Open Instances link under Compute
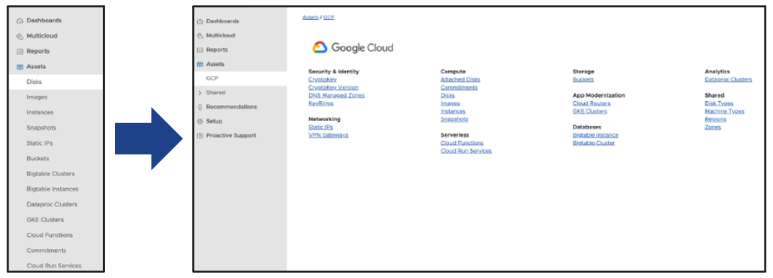Screen dimensions: 773x278 [453, 111]
